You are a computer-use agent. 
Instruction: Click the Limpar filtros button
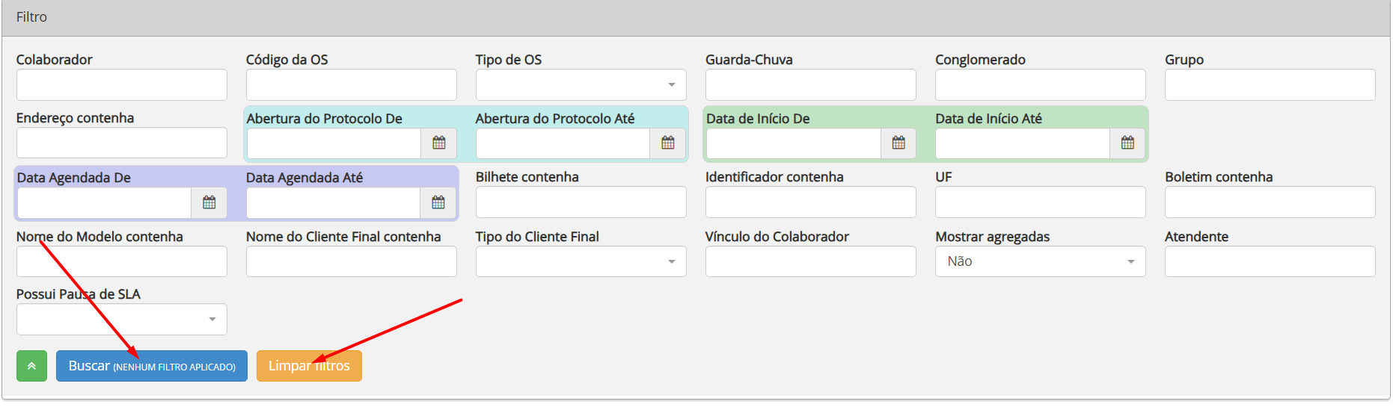point(309,366)
